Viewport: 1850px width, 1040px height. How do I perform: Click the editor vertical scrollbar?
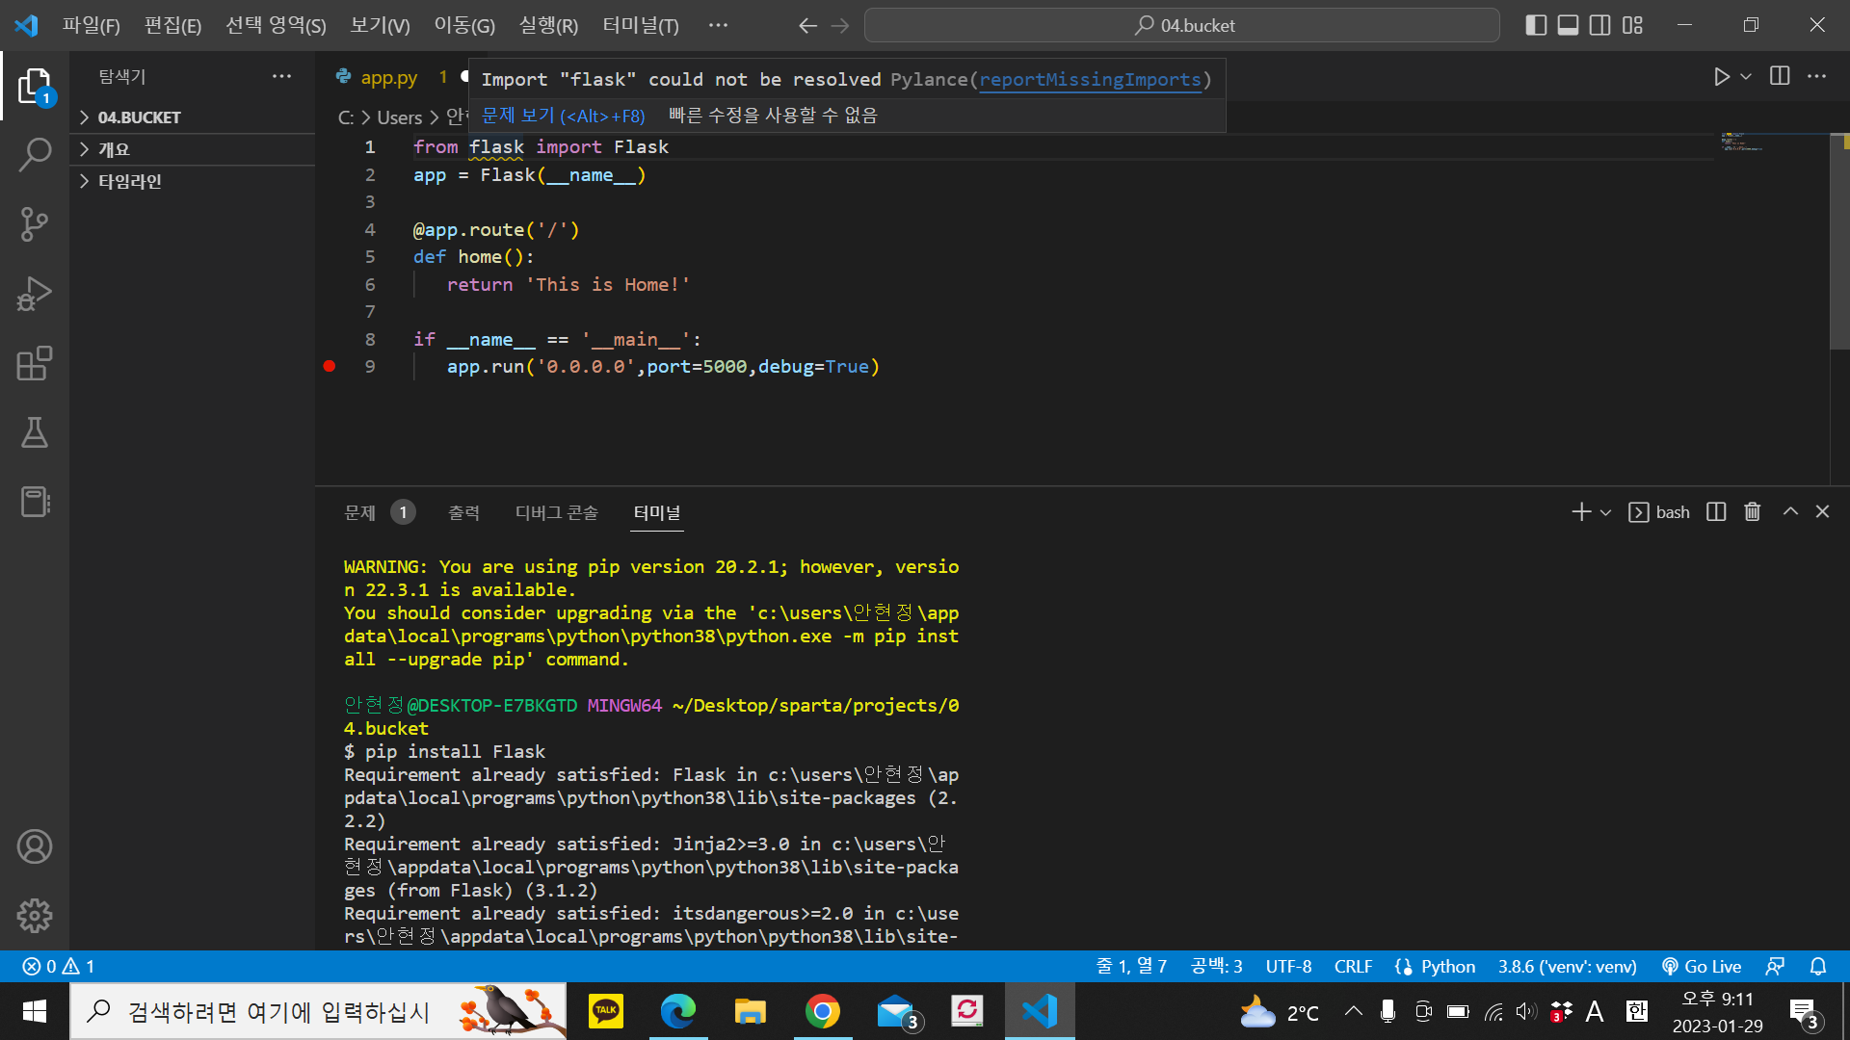[x=1838, y=241]
